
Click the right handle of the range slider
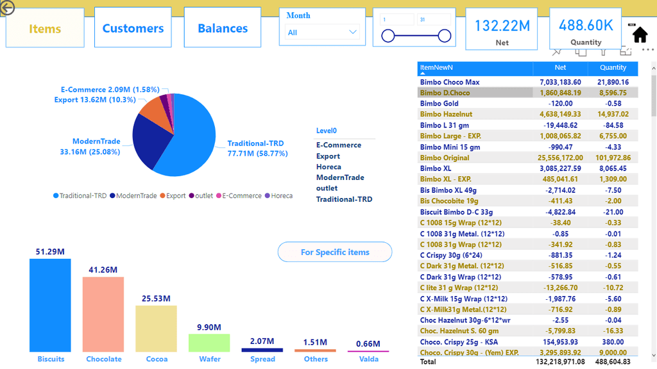pos(443,37)
